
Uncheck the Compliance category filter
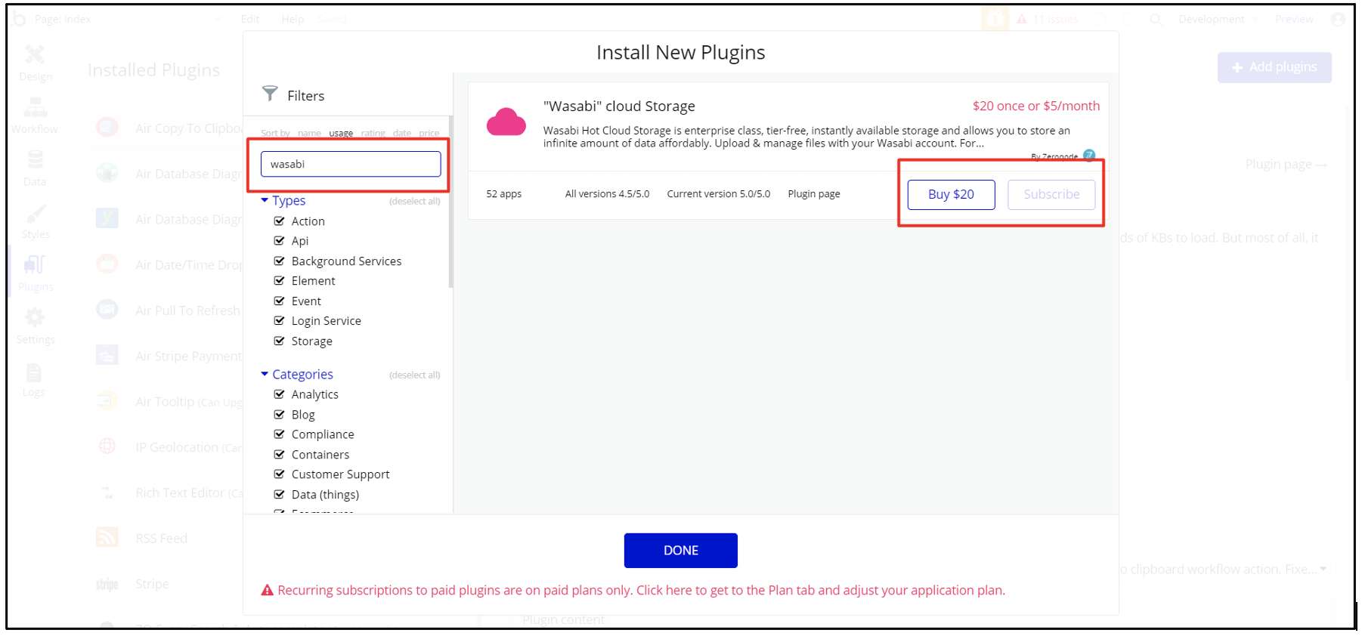(279, 434)
